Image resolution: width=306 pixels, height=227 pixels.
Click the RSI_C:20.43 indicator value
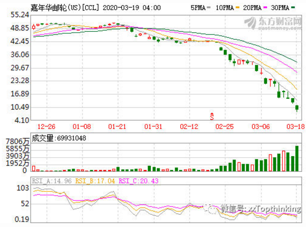pos(139,181)
